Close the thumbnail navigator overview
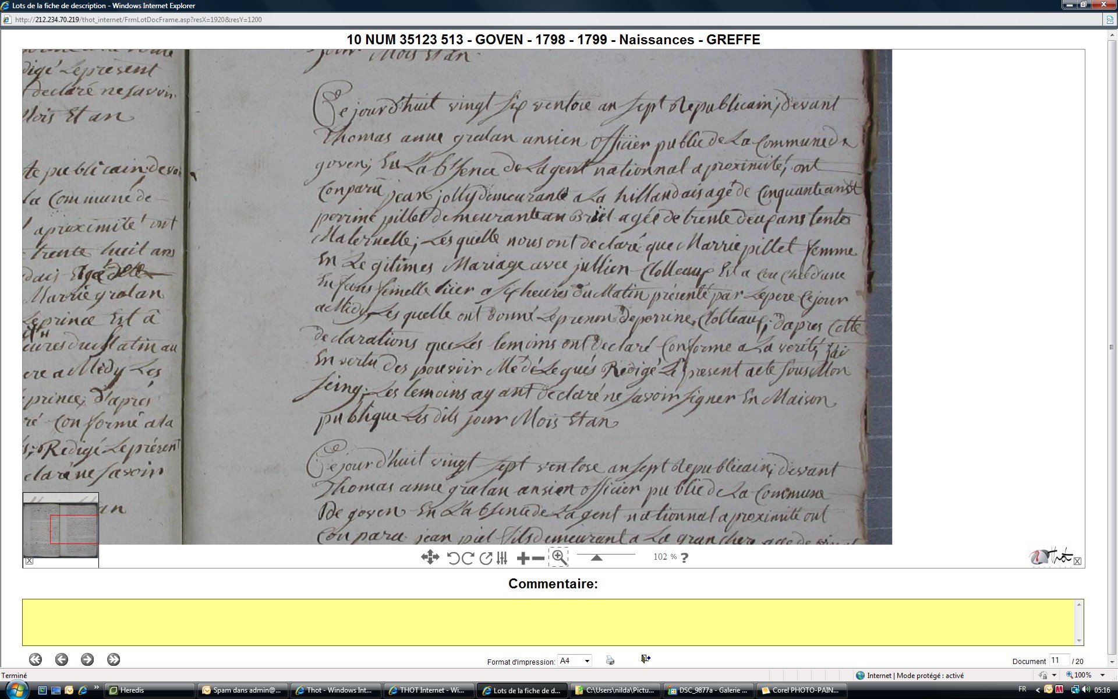 pyautogui.click(x=29, y=561)
